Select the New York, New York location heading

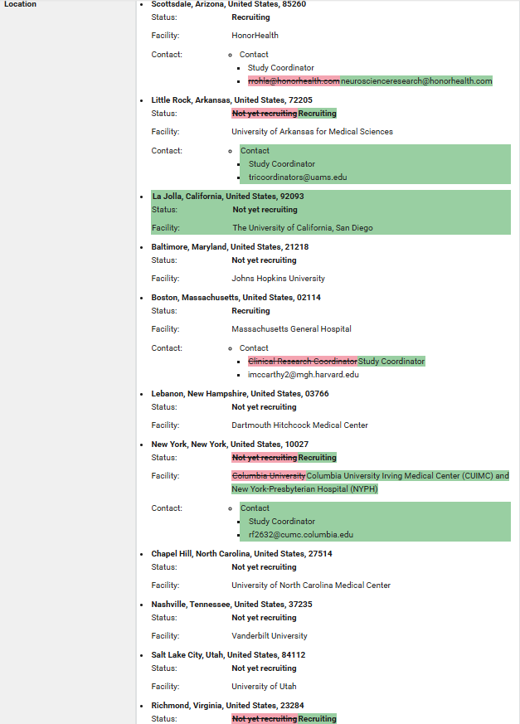point(230,445)
